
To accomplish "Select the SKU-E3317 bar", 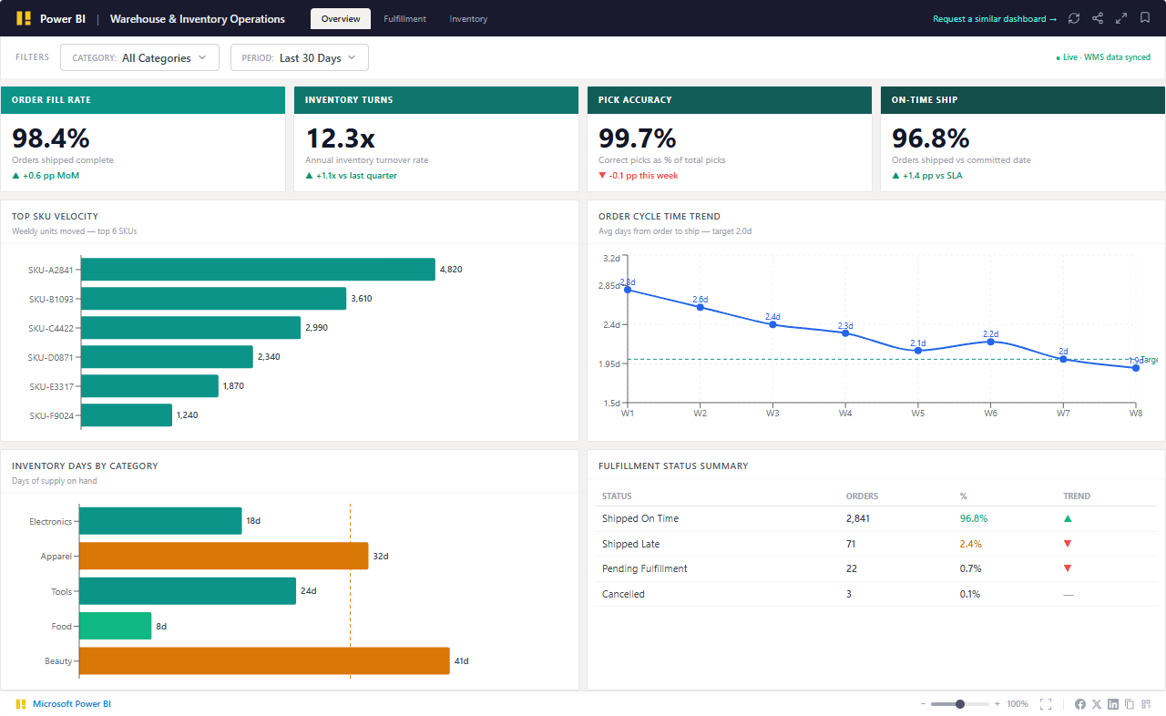I will (x=149, y=386).
